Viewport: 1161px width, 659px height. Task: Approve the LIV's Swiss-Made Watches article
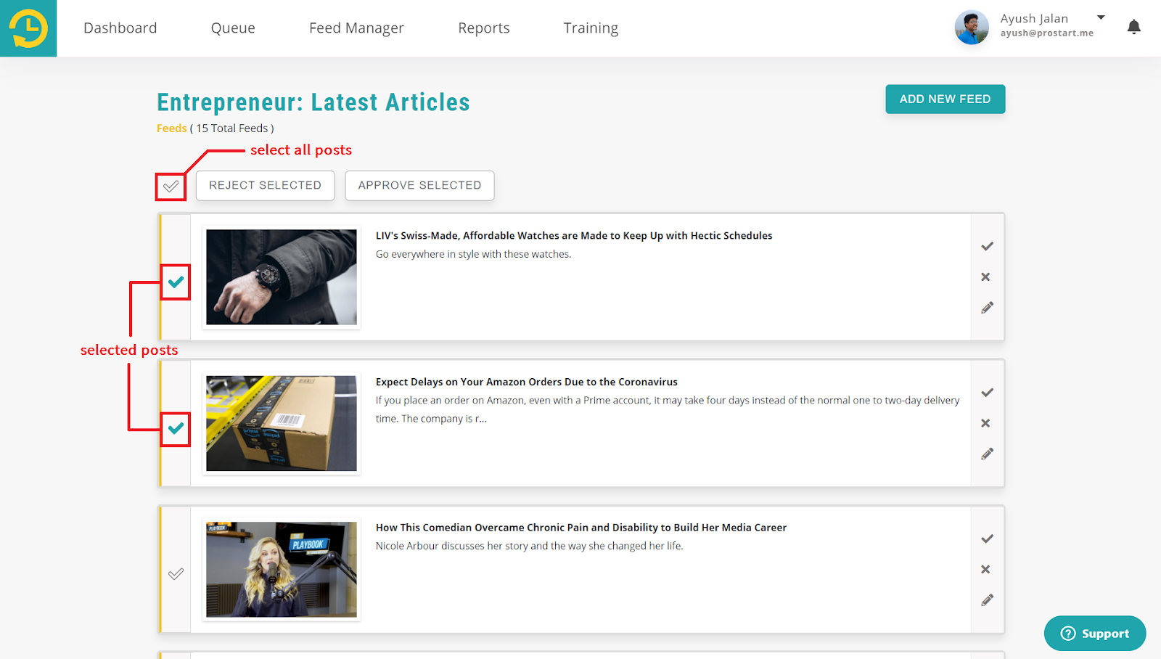987,246
